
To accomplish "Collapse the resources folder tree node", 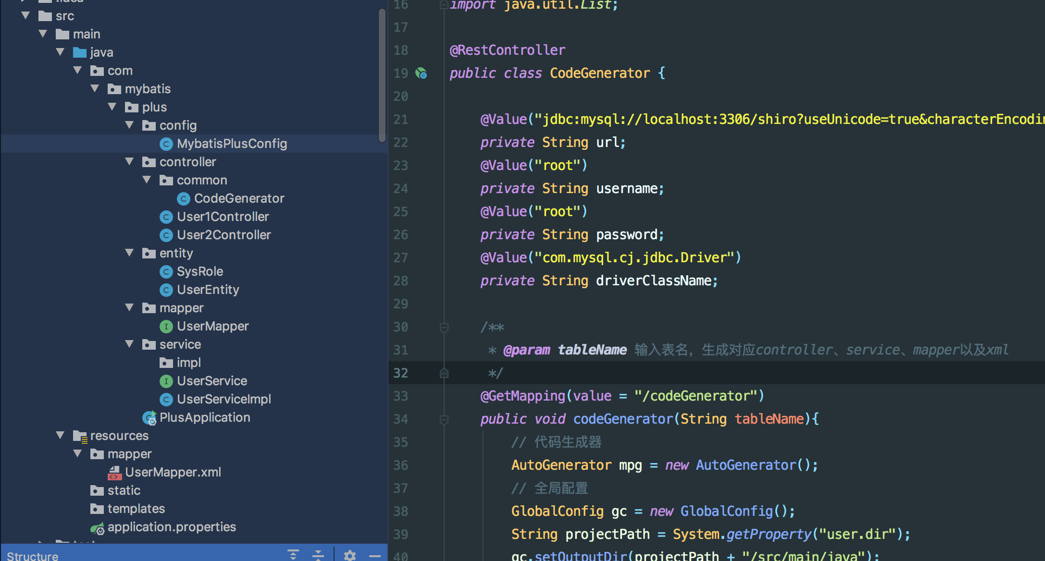I will click(60, 436).
